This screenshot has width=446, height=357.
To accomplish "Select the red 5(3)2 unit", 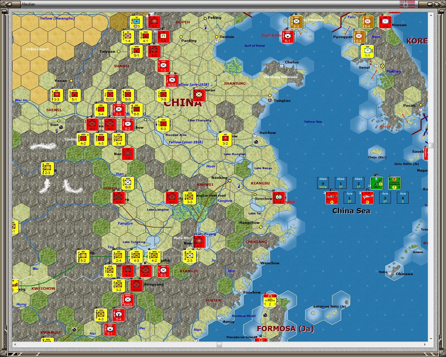I will click(x=172, y=81).
